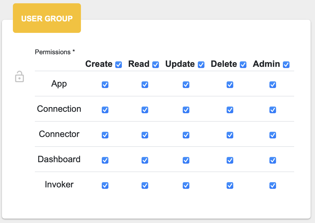Screen dimensions: 315x223
Task: Uncheck Delete permission for Connection
Action: [230, 110]
